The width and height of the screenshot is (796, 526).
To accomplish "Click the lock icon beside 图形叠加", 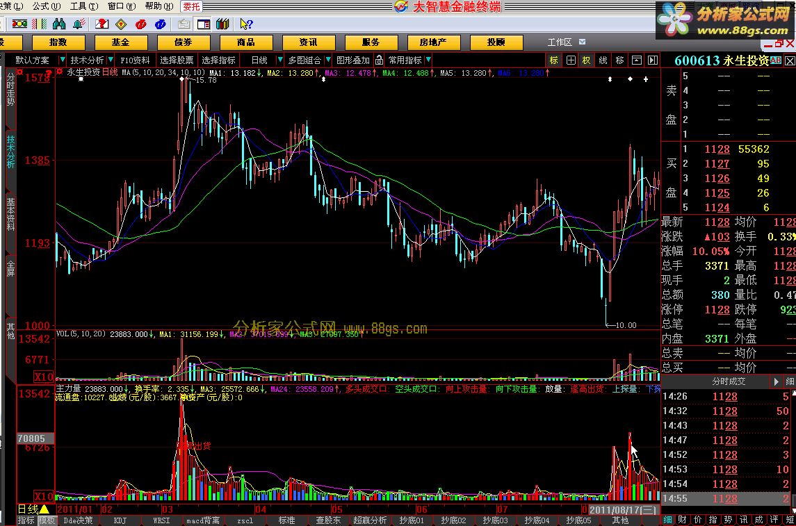I will tap(379, 60).
